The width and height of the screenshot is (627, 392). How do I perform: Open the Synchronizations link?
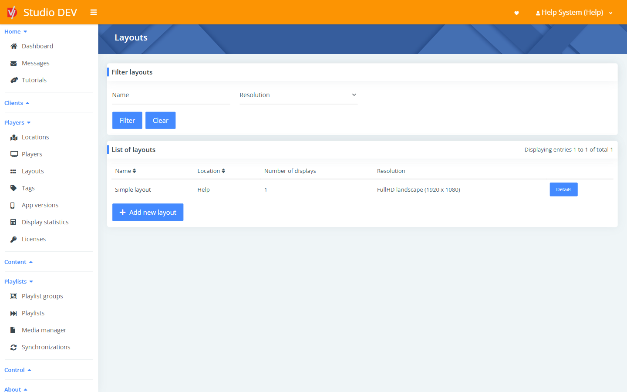click(x=46, y=347)
